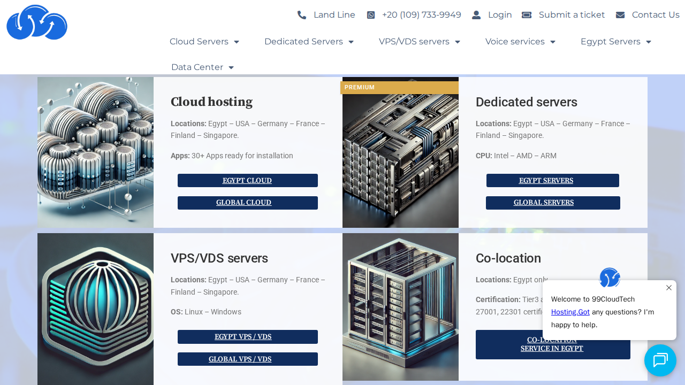Click the ticket icon beside Submit a ticket
This screenshot has height=385, width=685.
(527, 15)
